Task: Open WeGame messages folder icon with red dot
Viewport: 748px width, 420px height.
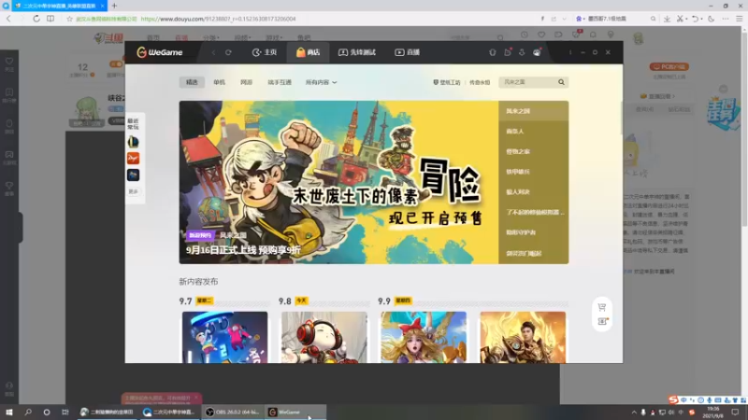Action: click(508, 52)
